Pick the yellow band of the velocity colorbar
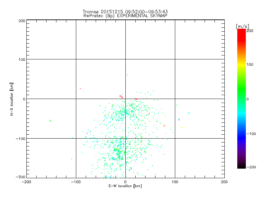Image resolution: width=264 pixels, height=198 pixels. (x=242, y=65)
